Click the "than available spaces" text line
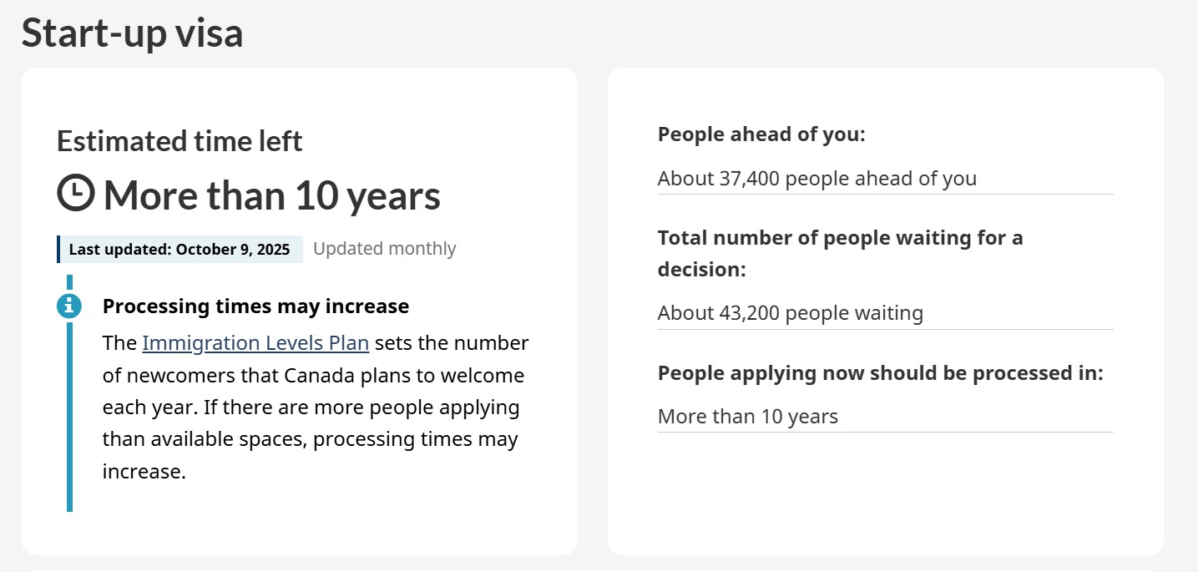 [x=310, y=439]
